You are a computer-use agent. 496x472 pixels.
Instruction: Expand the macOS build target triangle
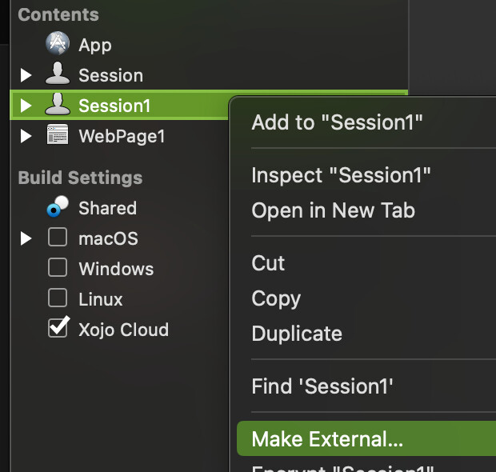pos(26,238)
